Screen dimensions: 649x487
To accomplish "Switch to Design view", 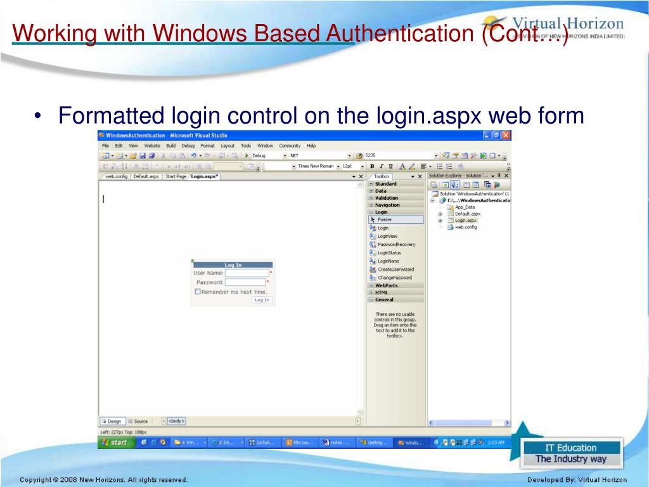I will point(112,421).
